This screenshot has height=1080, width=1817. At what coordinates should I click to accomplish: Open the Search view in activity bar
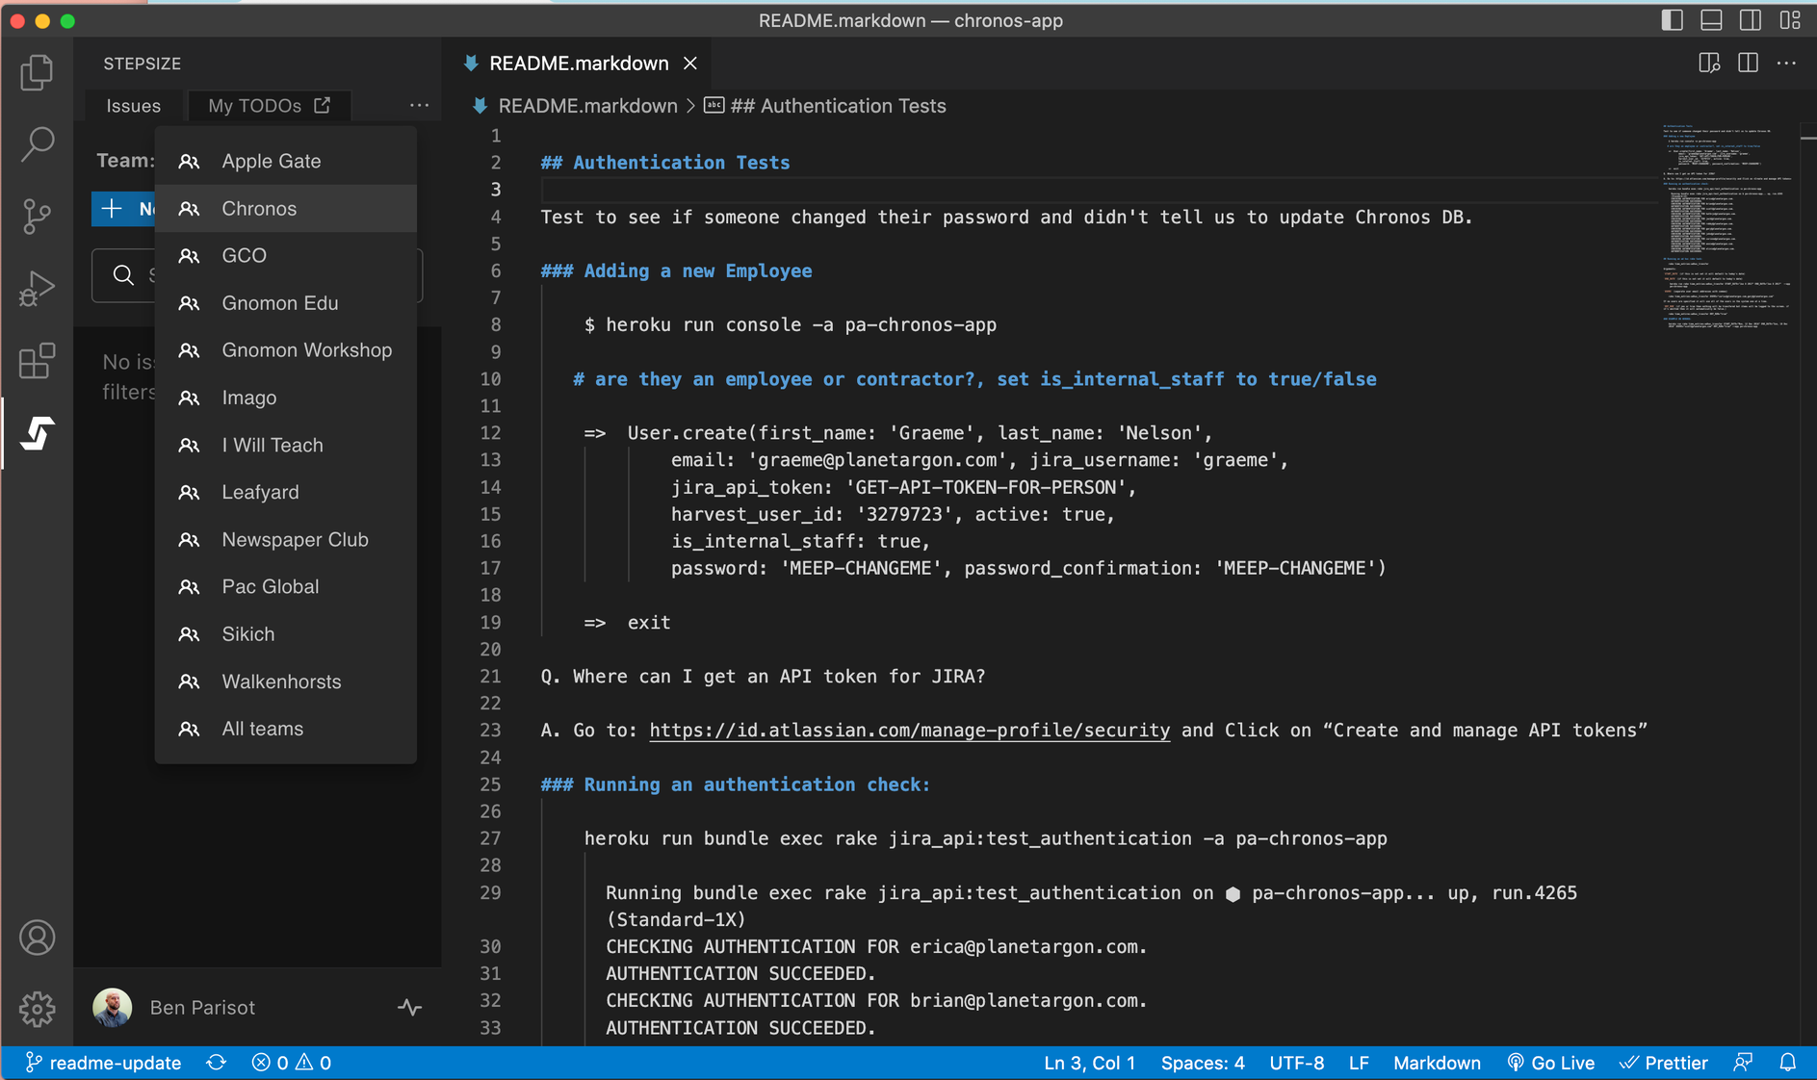click(x=37, y=144)
